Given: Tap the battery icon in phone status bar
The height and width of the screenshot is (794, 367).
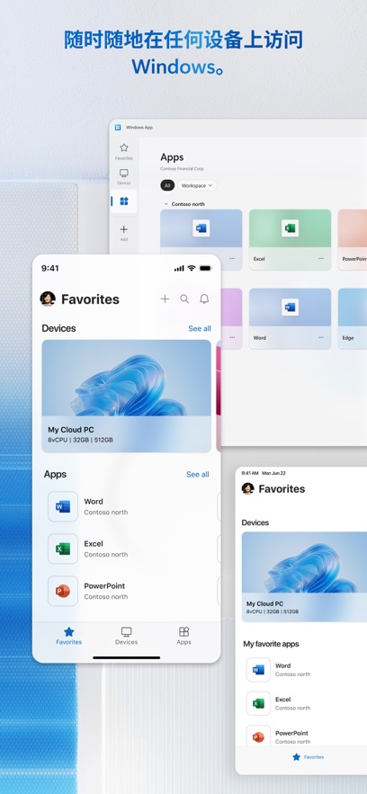Looking at the screenshot, I should tap(205, 268).
